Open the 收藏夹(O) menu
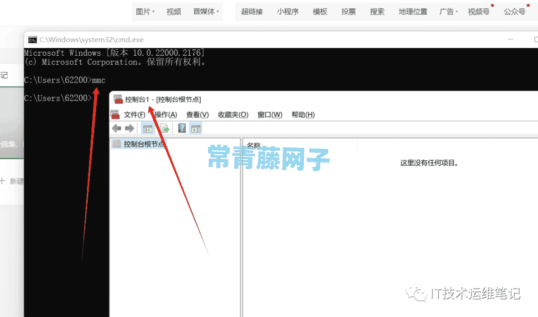The height and width of the screenshot is (317, 538). pos(233,115)
